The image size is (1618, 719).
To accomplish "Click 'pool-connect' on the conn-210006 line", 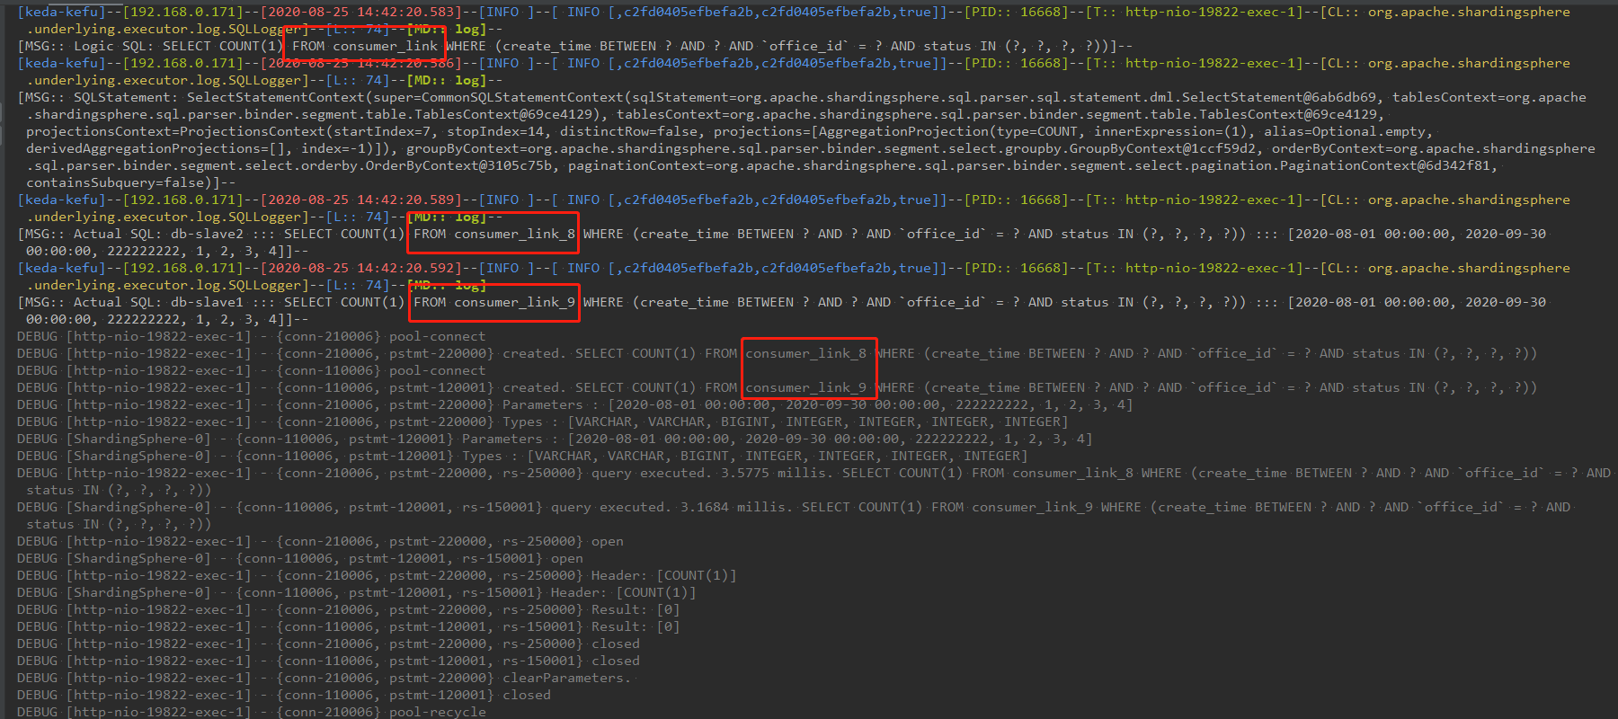I will tap(437, 336).
